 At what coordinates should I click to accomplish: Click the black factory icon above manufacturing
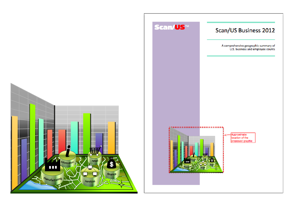pos(53,165)
